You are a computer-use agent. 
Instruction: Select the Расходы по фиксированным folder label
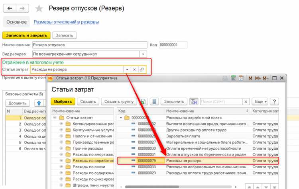click(x=93, y=179)
